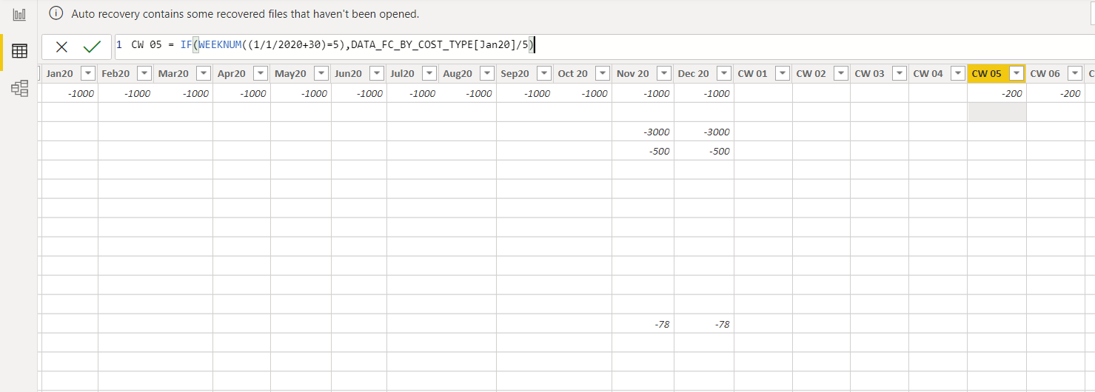This screenshot has width=1095, height=392.
Task: Open the Sep20 column filter dropdown
Action: 544,73
